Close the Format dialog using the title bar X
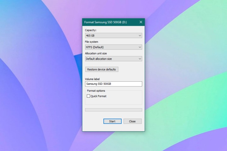 click(x=141, y=22)
